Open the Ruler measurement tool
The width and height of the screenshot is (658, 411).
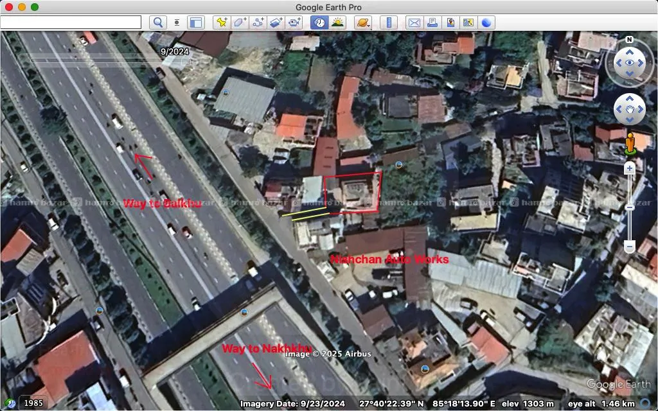tap(388, 22)
